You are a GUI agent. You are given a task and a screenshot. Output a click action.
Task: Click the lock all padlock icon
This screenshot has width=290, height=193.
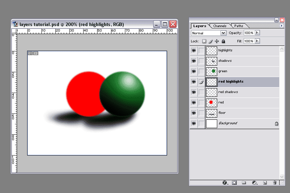click(x=223, y=41)
